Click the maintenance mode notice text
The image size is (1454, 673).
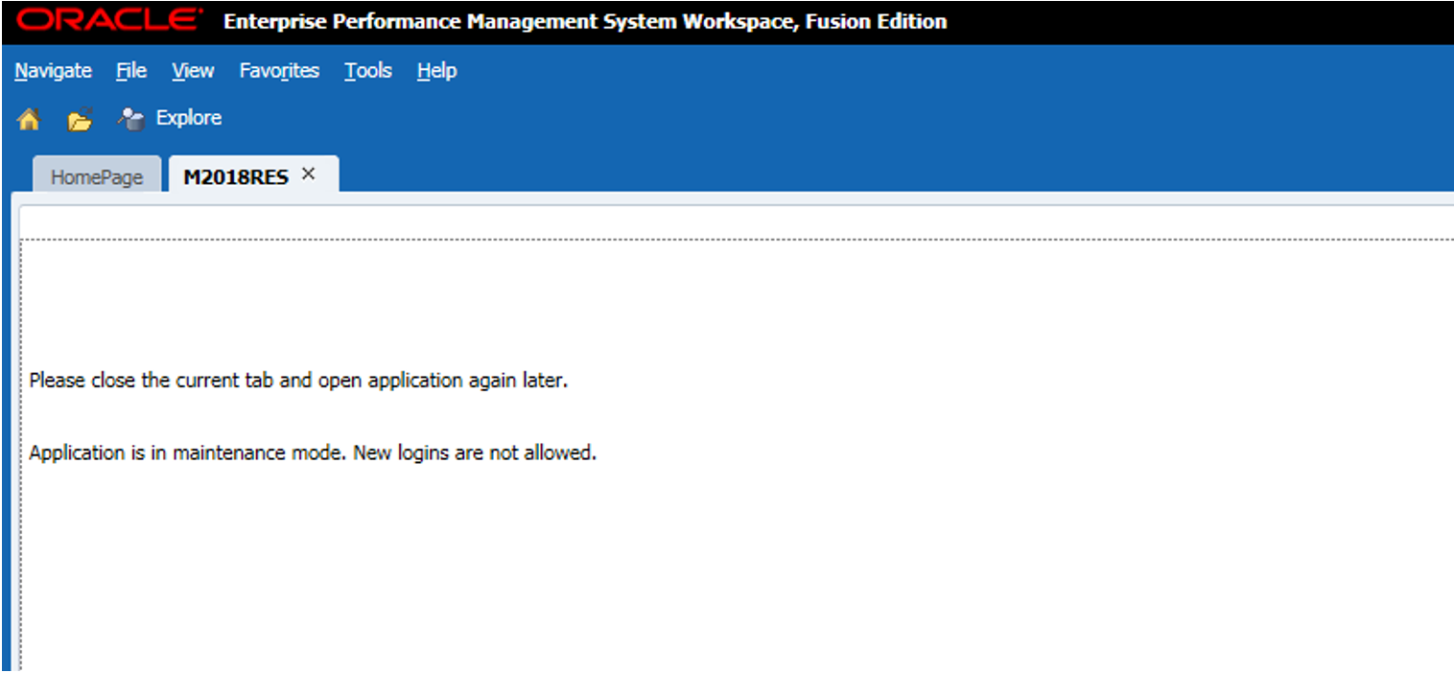187,453
